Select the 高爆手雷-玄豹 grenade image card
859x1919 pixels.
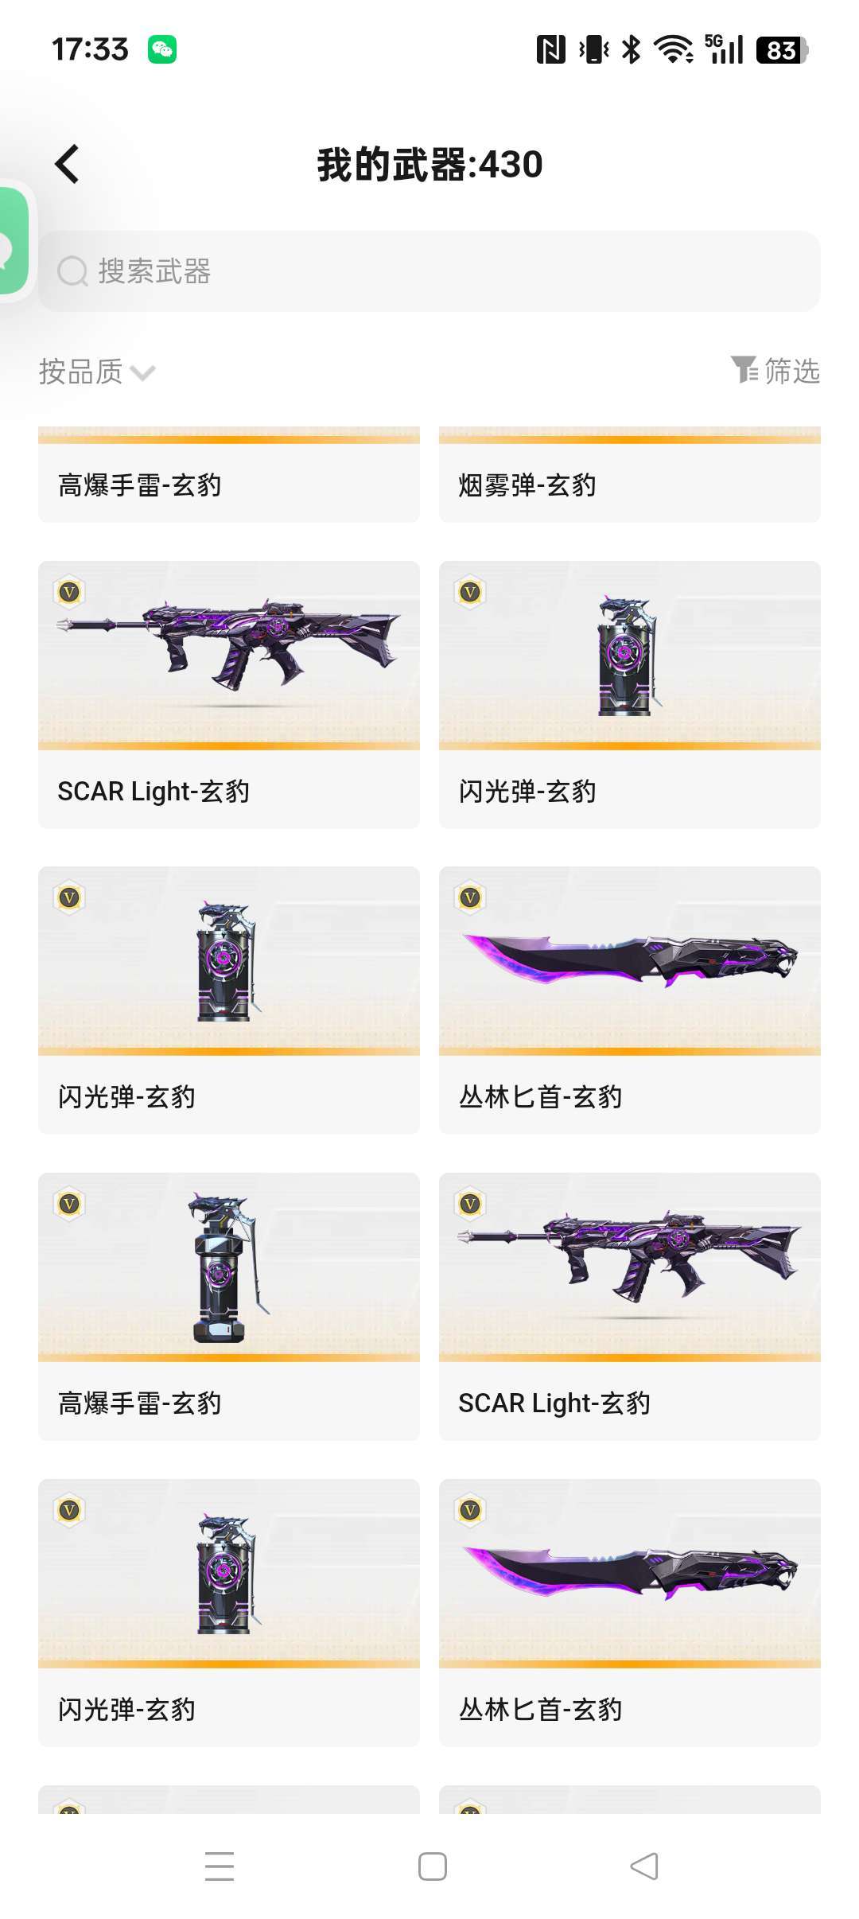click(x=229, y=1267)
